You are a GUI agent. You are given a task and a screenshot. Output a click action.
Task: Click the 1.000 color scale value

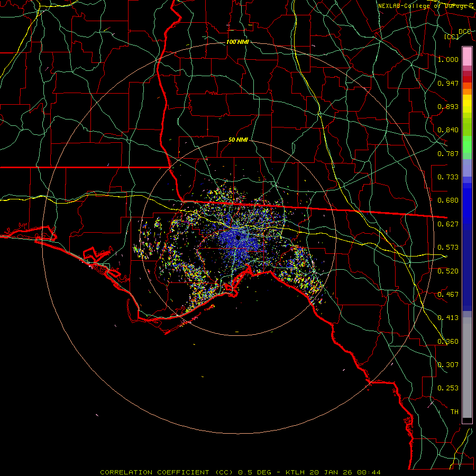click(448, 59)
